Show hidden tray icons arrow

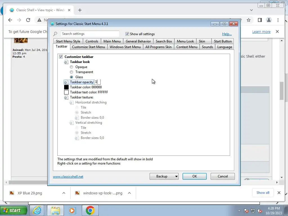tap(239, 211)
